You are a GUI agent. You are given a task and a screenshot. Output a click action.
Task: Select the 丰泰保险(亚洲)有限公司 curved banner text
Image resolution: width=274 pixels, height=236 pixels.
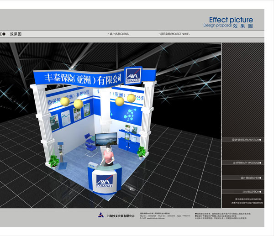[83, 79]
